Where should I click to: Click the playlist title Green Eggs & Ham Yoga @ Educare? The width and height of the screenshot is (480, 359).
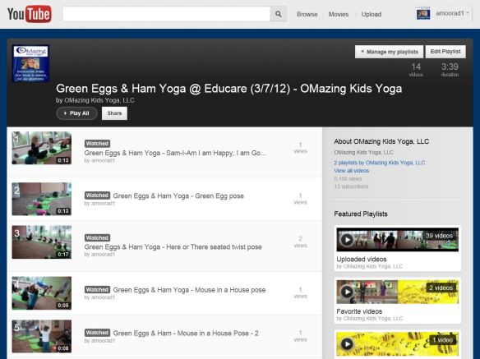click(x=229, y=89)
